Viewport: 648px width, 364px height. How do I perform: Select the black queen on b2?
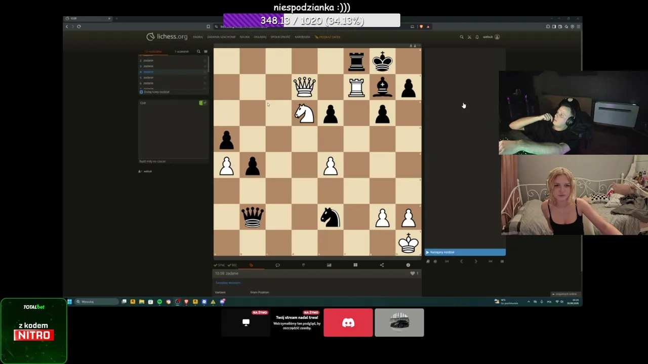click(252, 217)
